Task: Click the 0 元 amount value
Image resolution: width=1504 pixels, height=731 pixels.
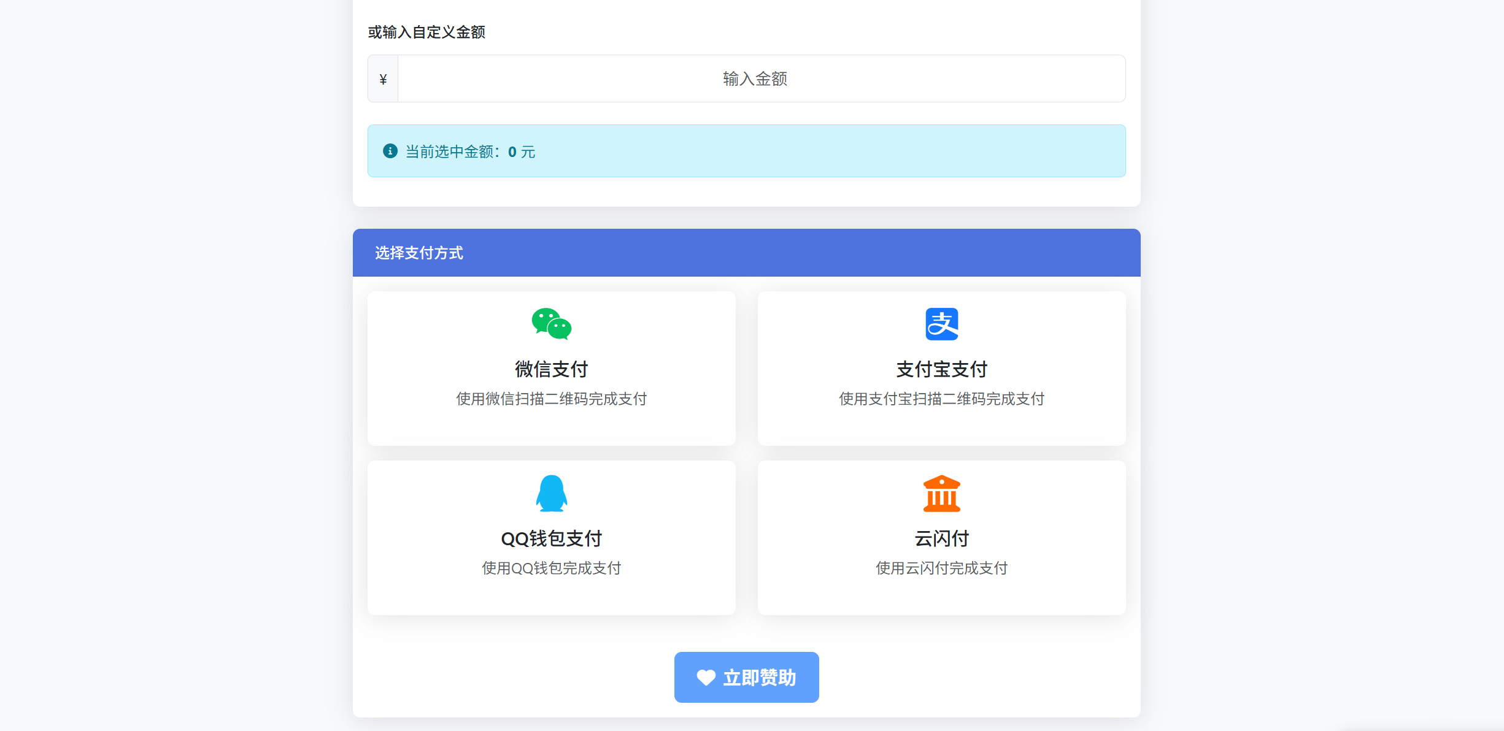Action: (521, 152)
